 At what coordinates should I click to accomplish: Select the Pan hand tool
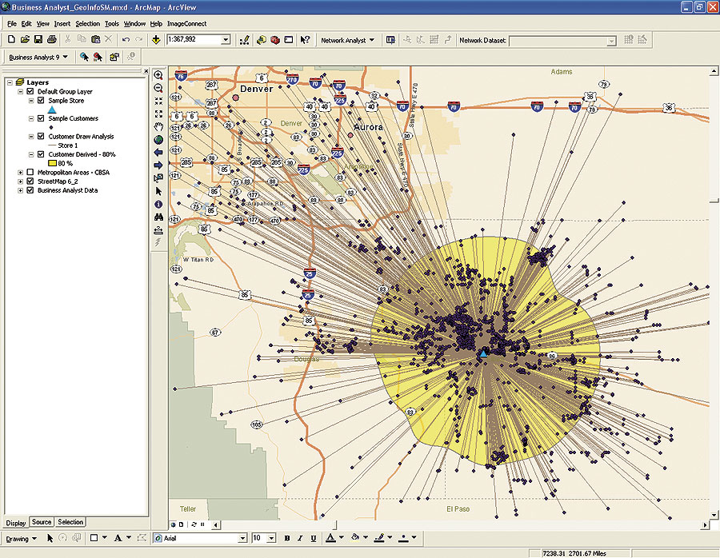pyautogui.click(x=158, y=127)
